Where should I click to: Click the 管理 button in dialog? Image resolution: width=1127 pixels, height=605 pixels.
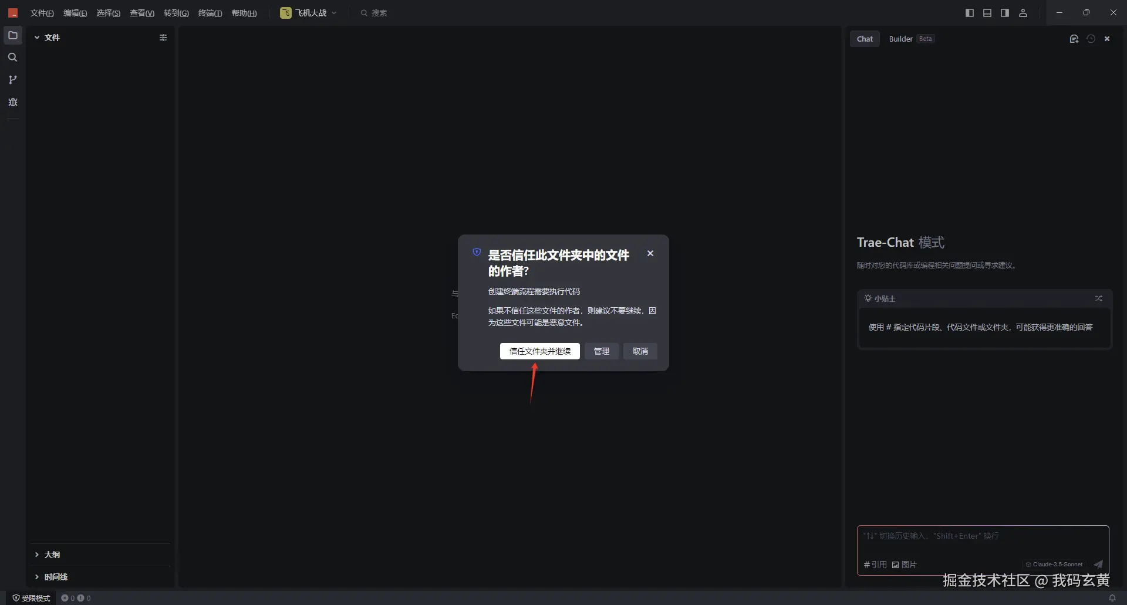click(601, 351)
